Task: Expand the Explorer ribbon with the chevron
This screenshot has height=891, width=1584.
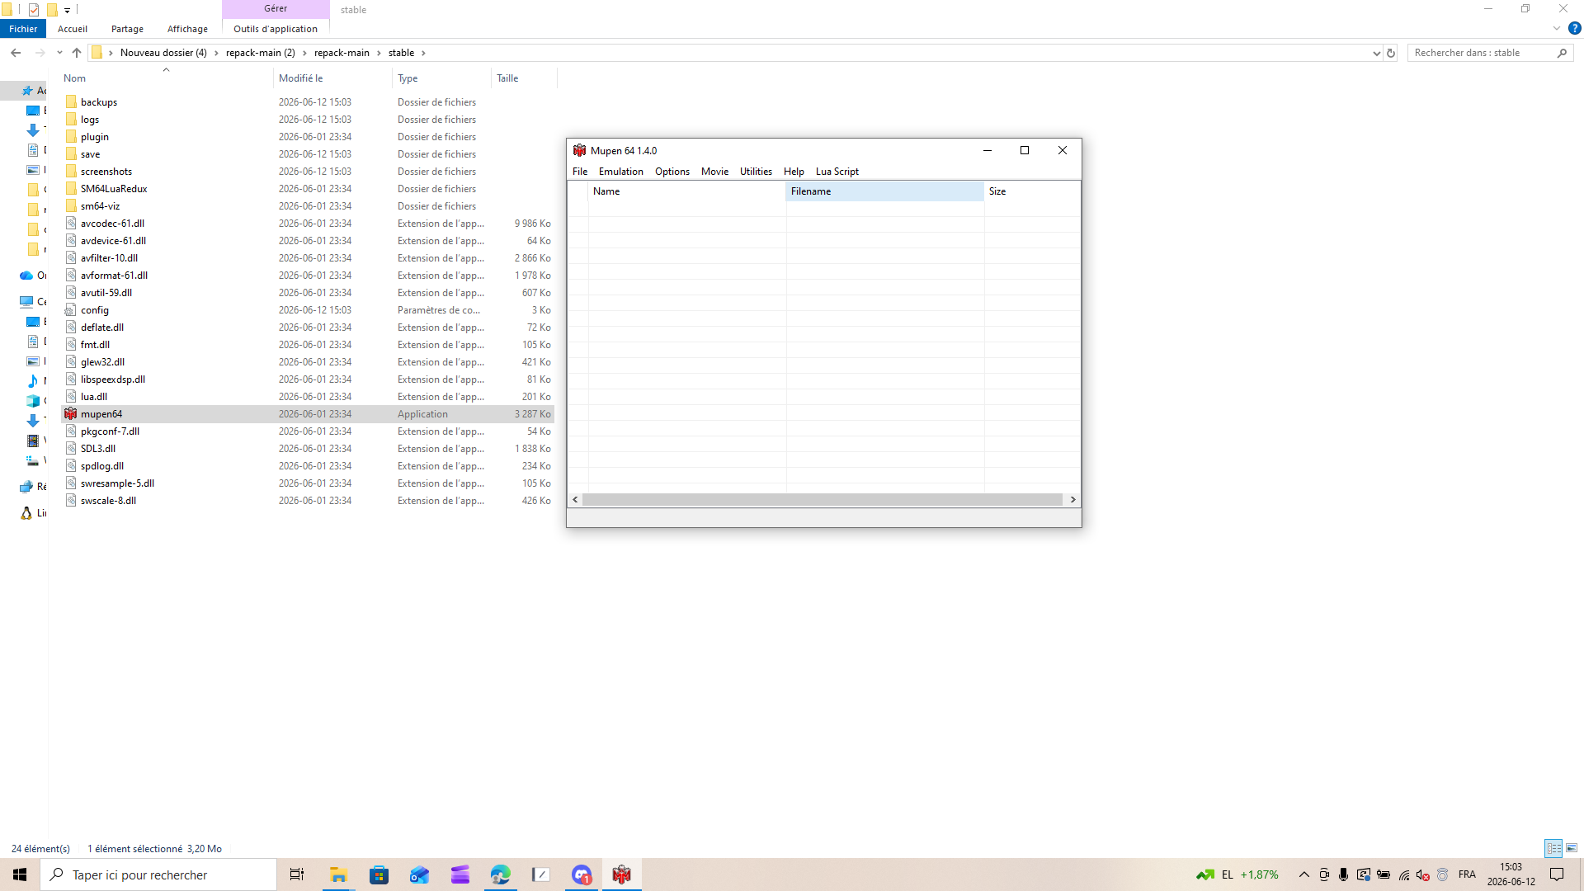Action: [x=1557, y=28]
